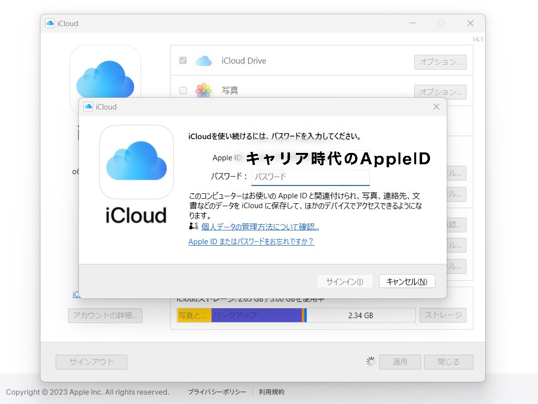
Task: Click the Photos flower icon in the main window
Action: pos(204,90)
